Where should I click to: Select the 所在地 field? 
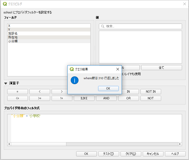click(x=49, y=37)
